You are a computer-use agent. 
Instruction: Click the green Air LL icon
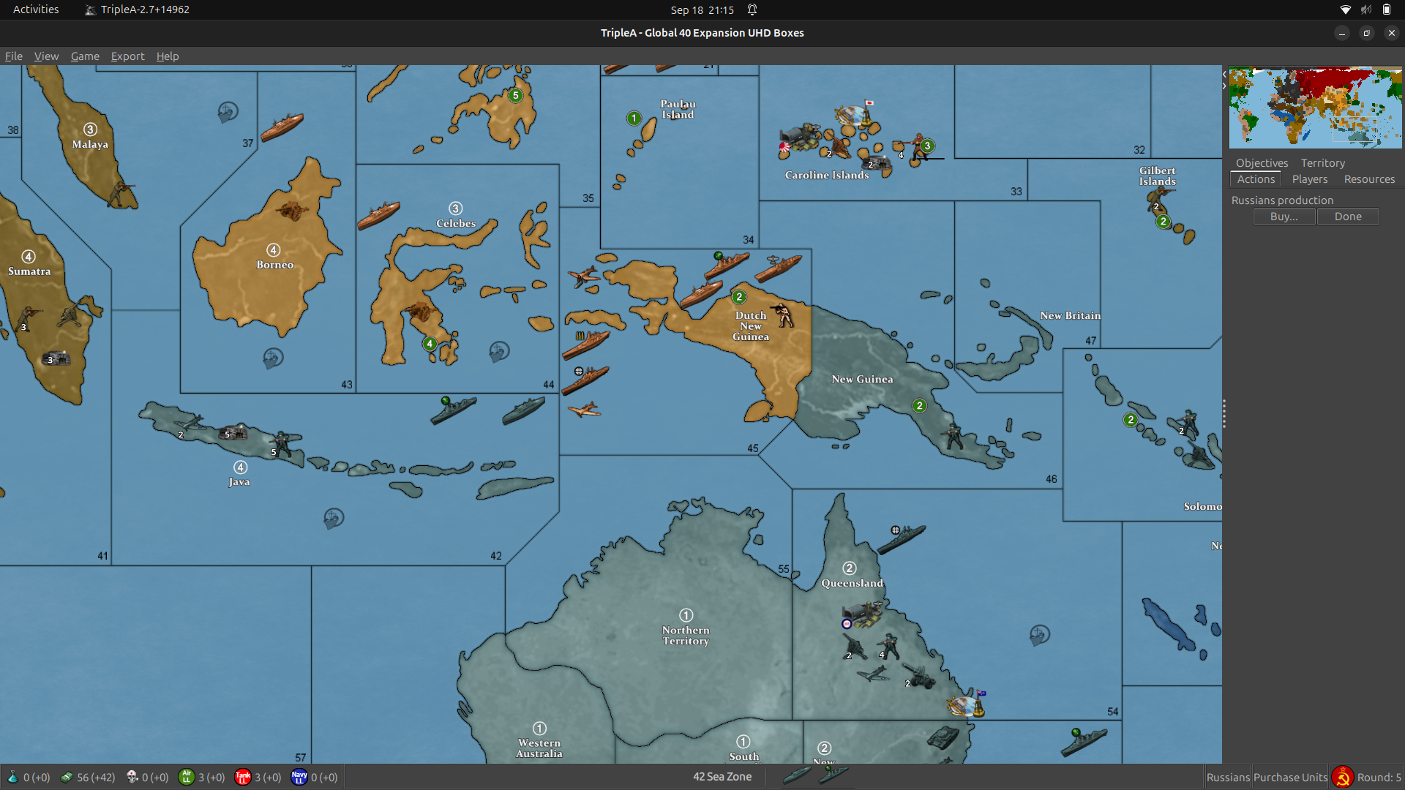(x=187, y=777)
